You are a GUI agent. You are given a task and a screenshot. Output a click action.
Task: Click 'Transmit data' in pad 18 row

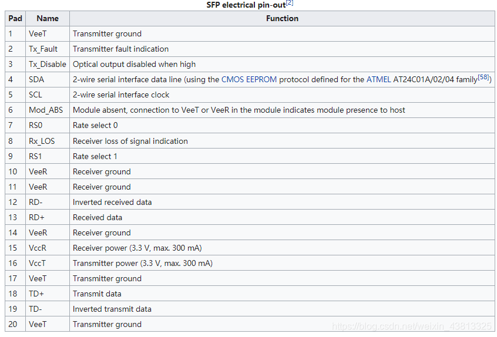(97, 294)
